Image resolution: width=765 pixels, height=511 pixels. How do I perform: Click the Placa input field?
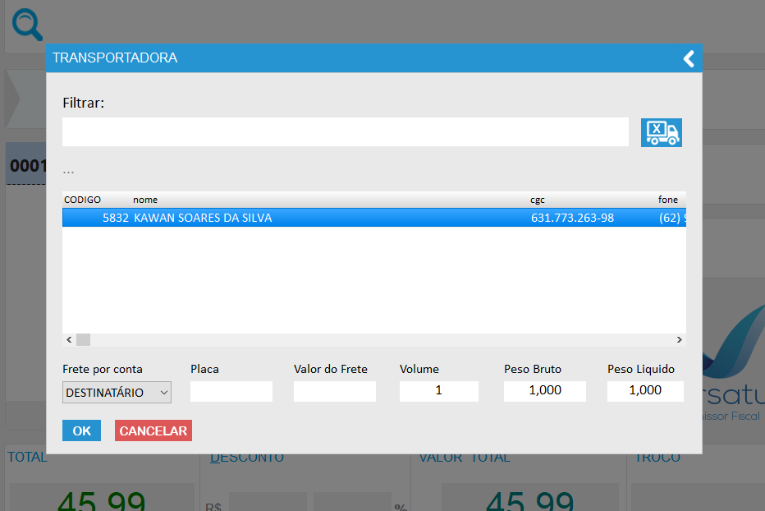(x=231, y=392)
